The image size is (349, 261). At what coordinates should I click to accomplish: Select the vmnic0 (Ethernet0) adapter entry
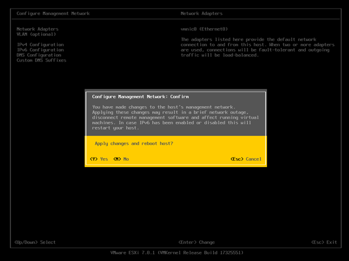(204, 29)
